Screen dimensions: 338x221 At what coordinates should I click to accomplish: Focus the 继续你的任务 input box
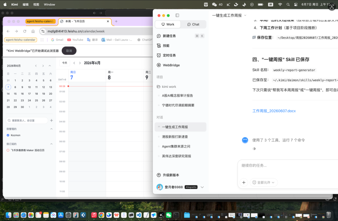[288, 165]
